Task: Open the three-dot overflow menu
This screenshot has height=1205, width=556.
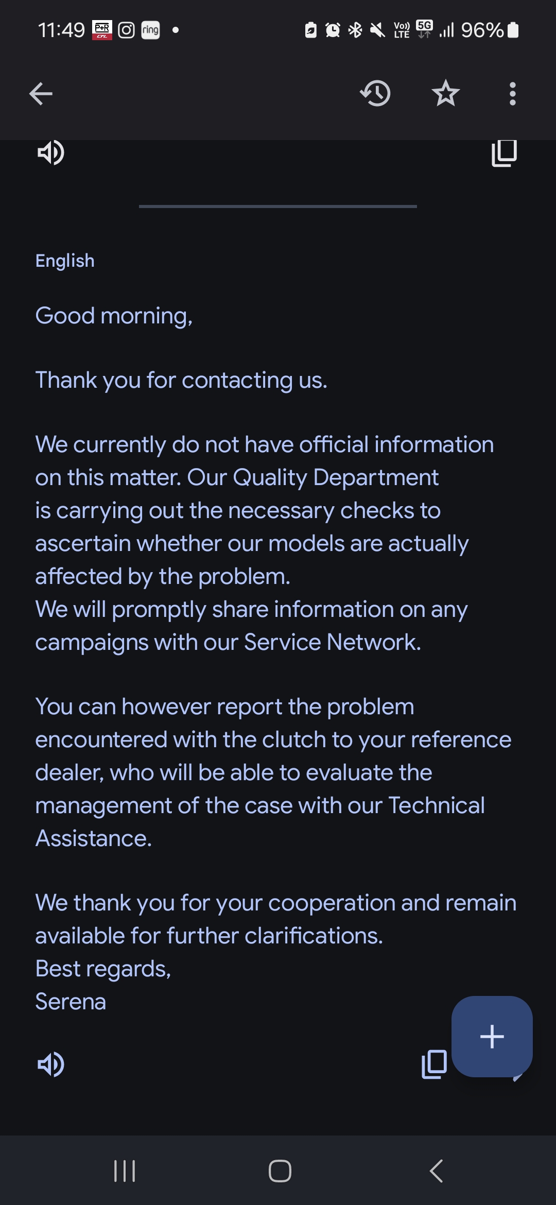Action: pyautogui.click(x=512, y=94)
